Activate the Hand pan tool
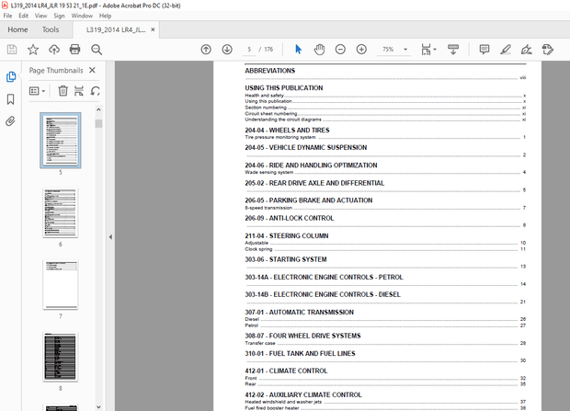This screenshot has height=411, width=570. coord(319,50)
